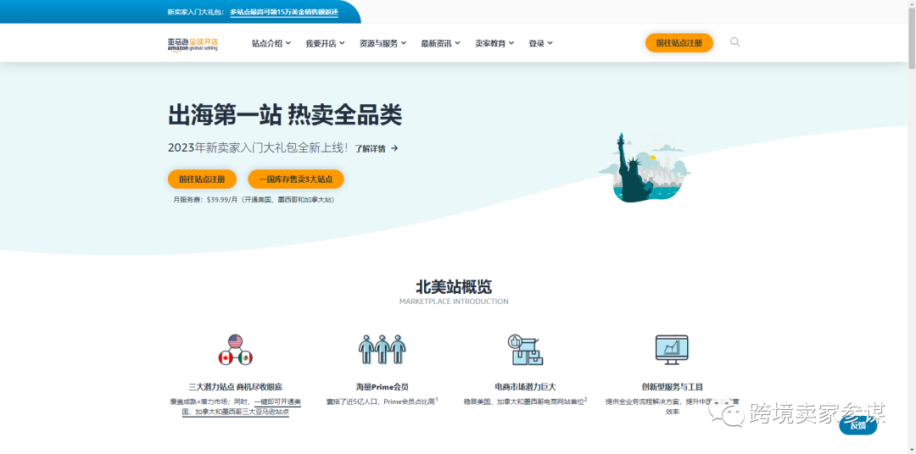Viewport: 916px width, 454px height.
Task: Expand the 我要开店 menu
Action: click(325, 43)
